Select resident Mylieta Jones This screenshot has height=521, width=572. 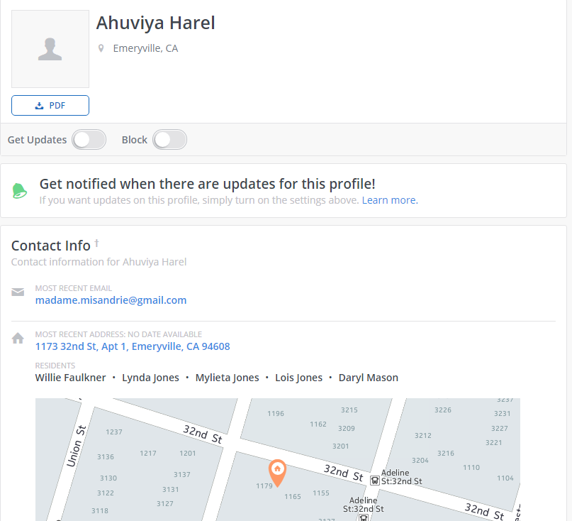227,378
